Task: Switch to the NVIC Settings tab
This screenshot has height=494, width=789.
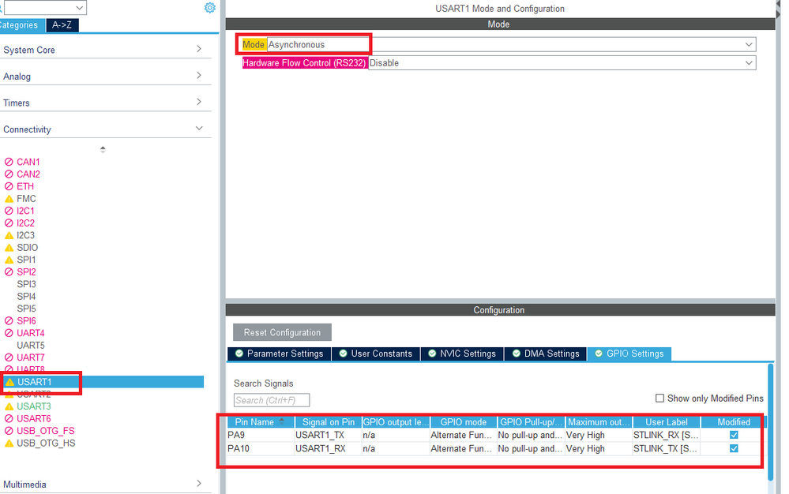Action: tap(463, 354)
